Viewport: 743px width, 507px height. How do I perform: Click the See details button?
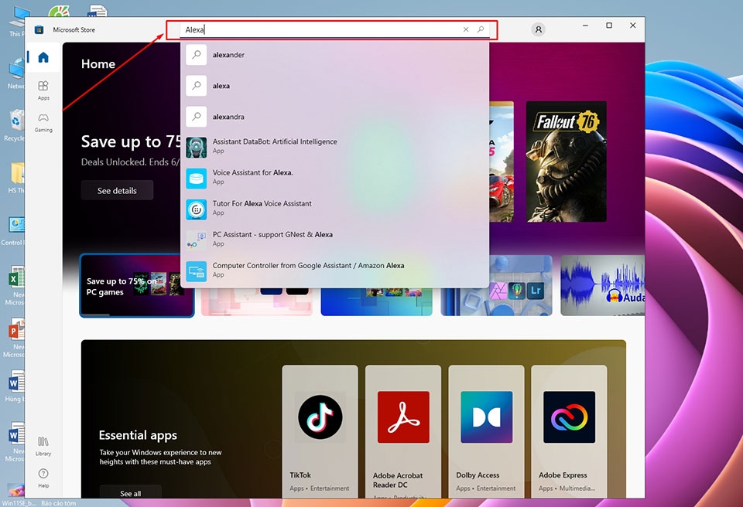click(x=117, y=190)
